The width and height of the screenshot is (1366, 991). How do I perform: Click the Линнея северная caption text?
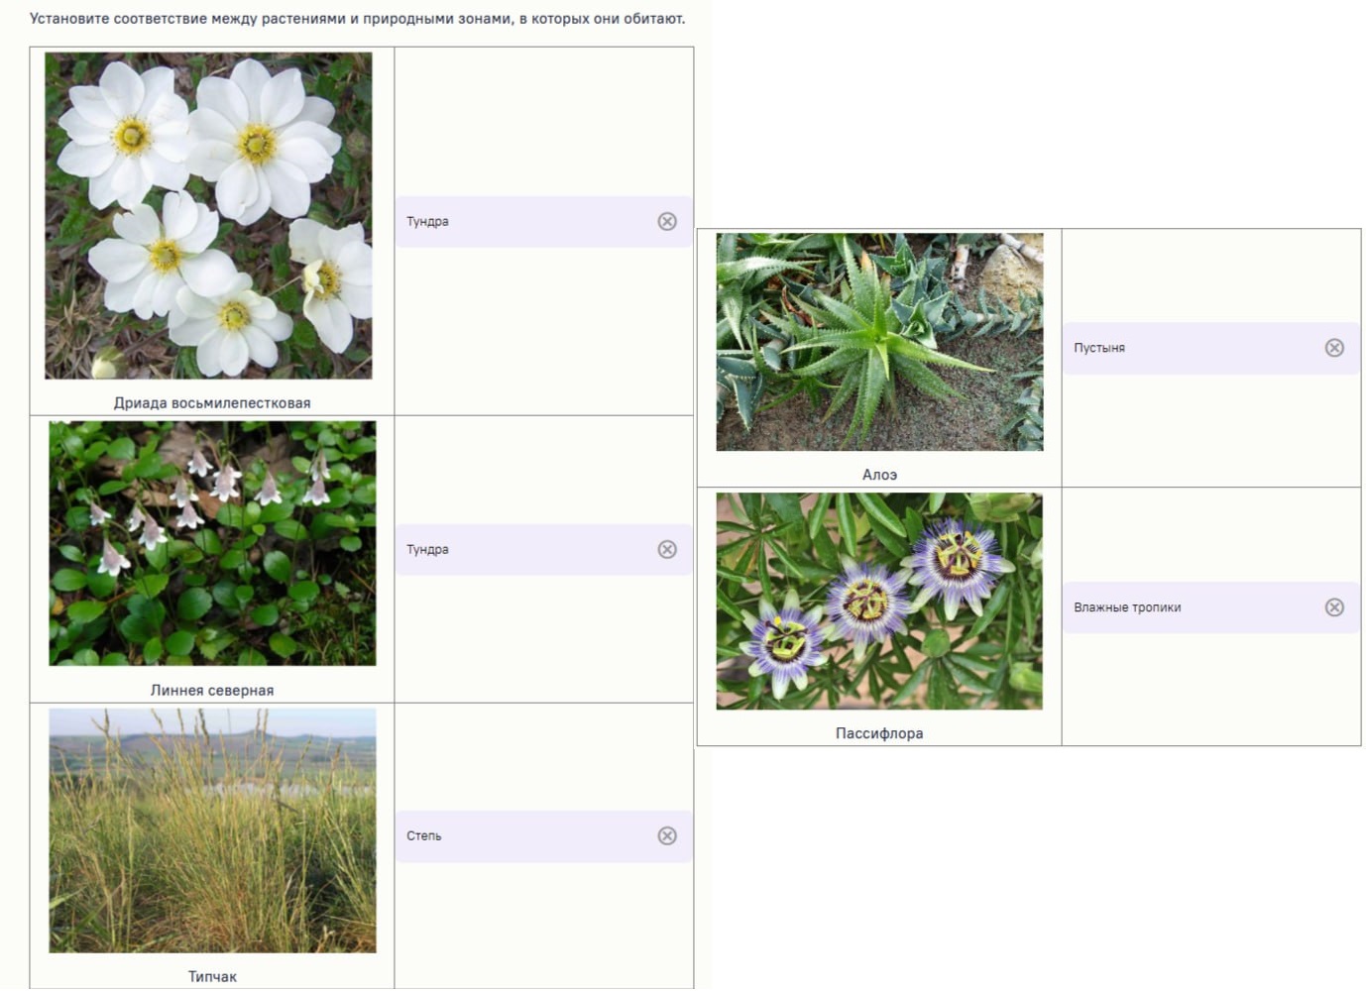point(212,691)
